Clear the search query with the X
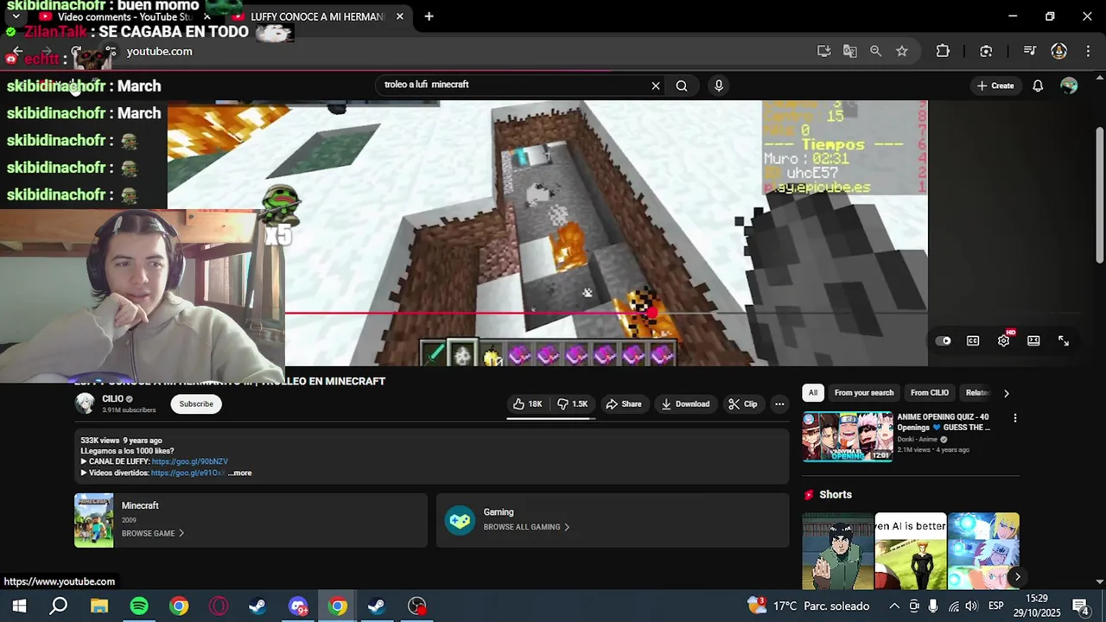 pos(656,86)
